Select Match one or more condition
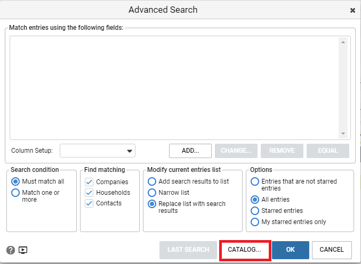 click(x=15, y=193)
